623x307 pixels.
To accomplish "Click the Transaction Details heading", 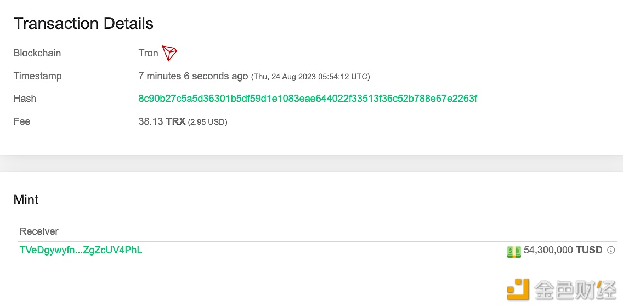I will pyautogui.click(x=83, y=24).
